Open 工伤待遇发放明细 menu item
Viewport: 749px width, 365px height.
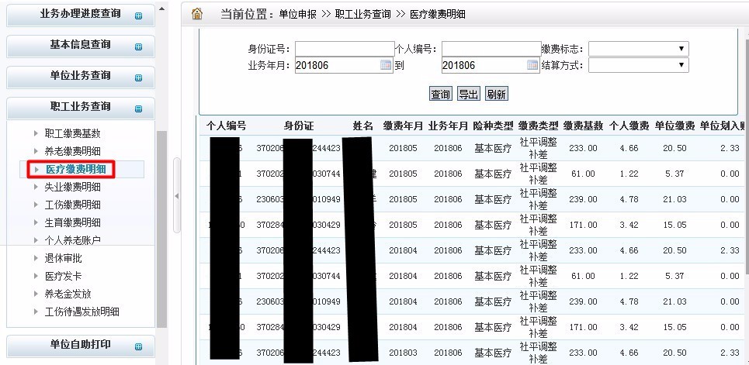pyautogui.click(x=81, y=312)
